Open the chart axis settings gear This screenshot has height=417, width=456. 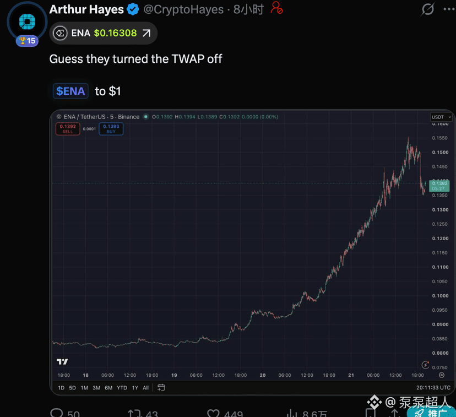(x=442, y=375)
